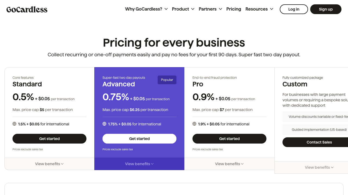The image size is (348, 195).
Task: Expand View benefits under Custom
Action: pos(319,167)
